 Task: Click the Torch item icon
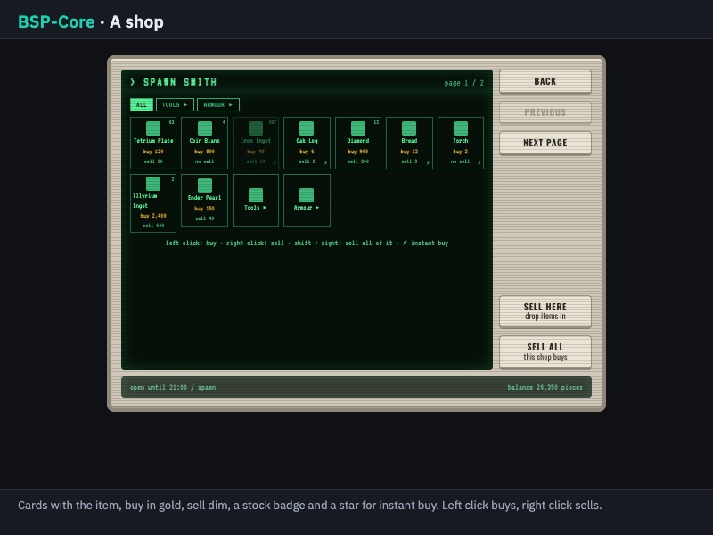[x=461, y=128]
